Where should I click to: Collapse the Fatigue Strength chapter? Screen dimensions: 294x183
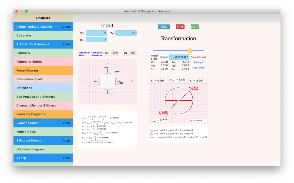pos(66,140)
